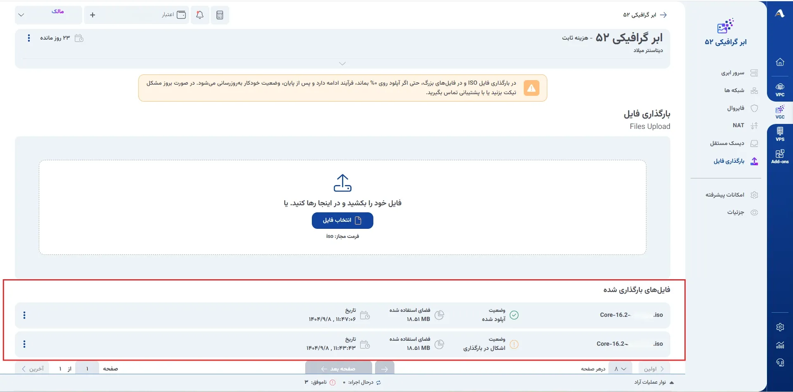Click the arrow button beside صفحه بعد
Viewport: 793px width, 392px height.
[385, 369]
